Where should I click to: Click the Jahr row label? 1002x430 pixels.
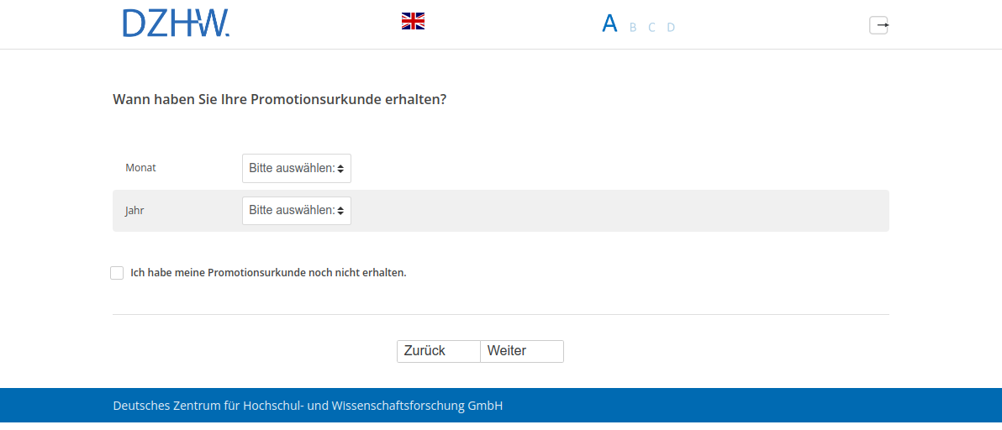(134, 211)
